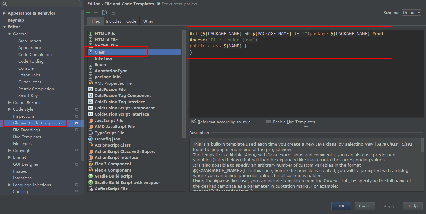Select Live Templates in settings tree
This screenshot has height=214, width=426.
pos(27,137)
